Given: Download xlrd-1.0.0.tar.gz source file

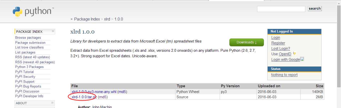Looking at the screenshot, I should [x=84, y=97].
